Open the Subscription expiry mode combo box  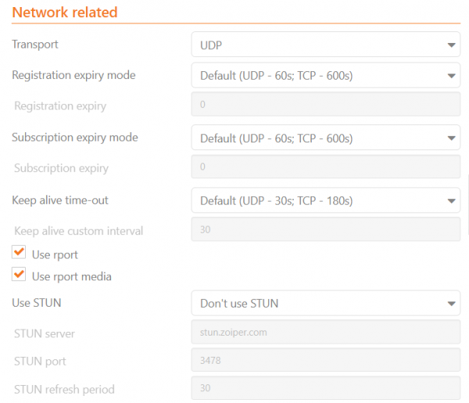click(325, 139)
